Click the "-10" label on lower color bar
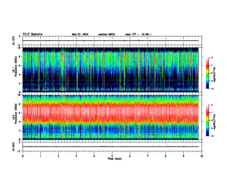Screen dimensions: 227x175 click(x=212, y=136)
